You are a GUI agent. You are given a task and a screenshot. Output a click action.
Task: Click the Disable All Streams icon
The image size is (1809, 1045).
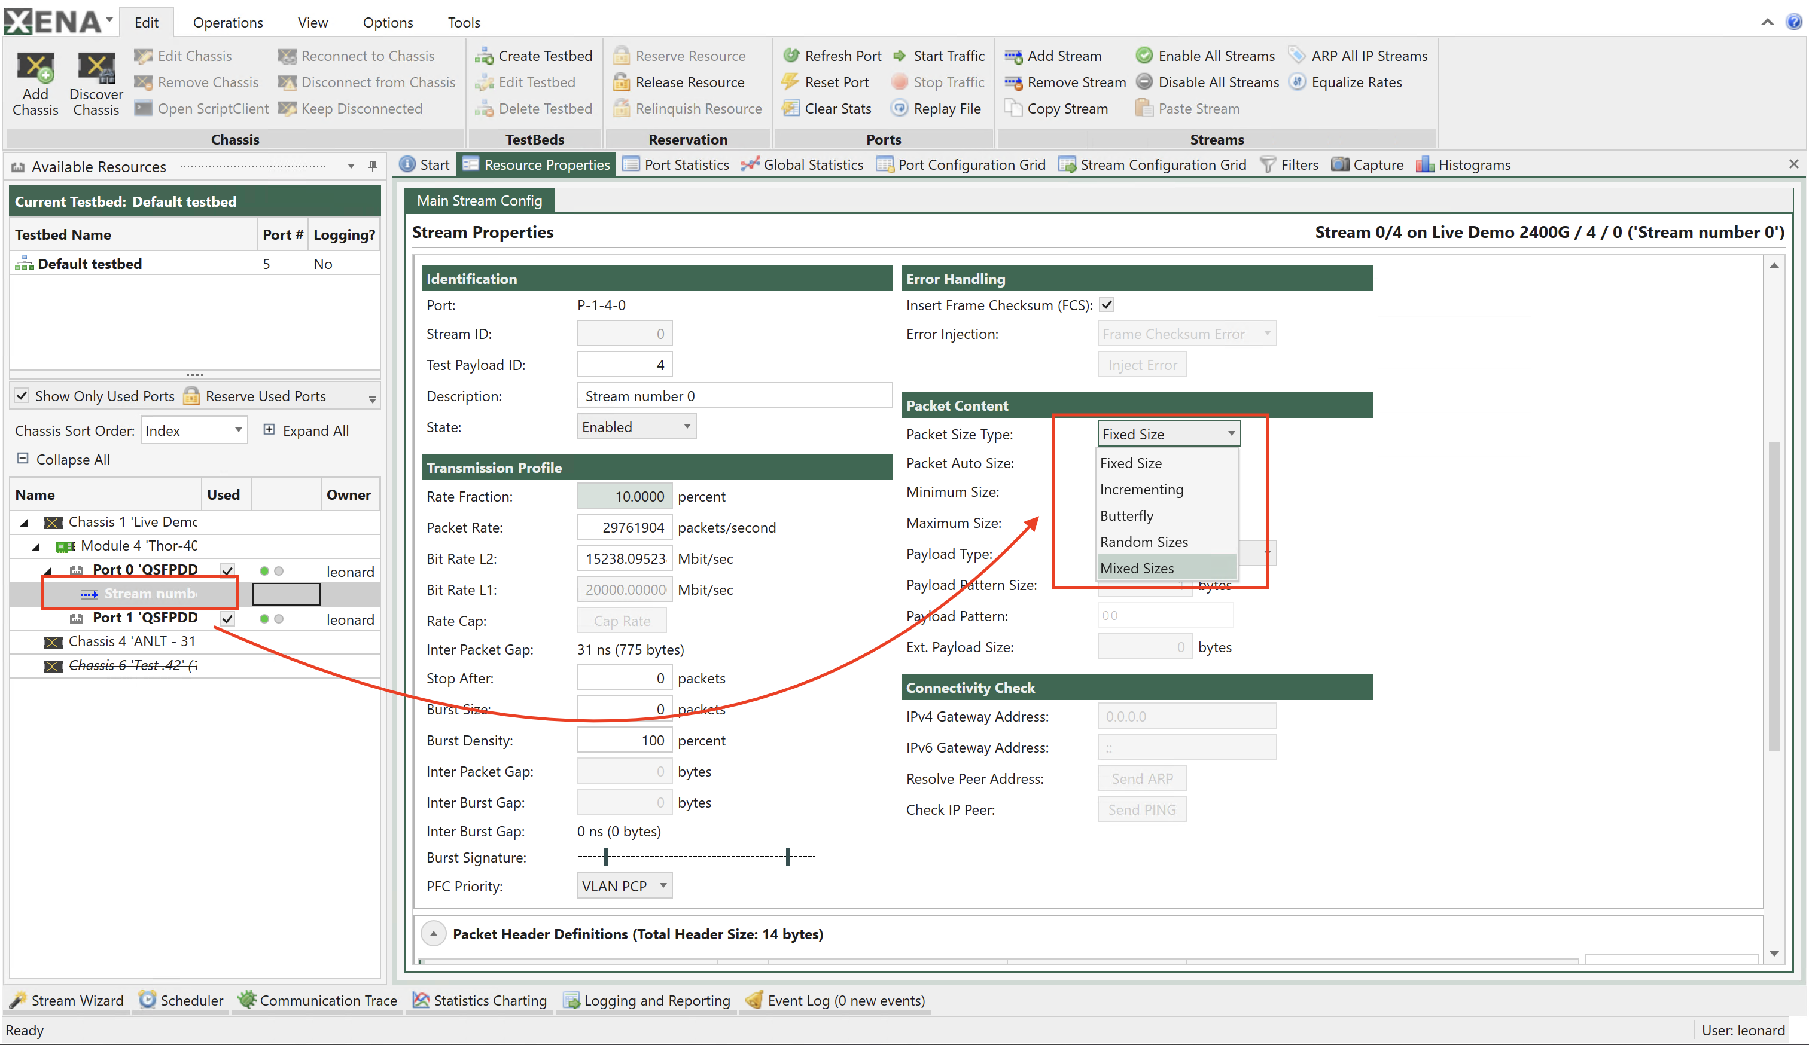point(1144,82)
